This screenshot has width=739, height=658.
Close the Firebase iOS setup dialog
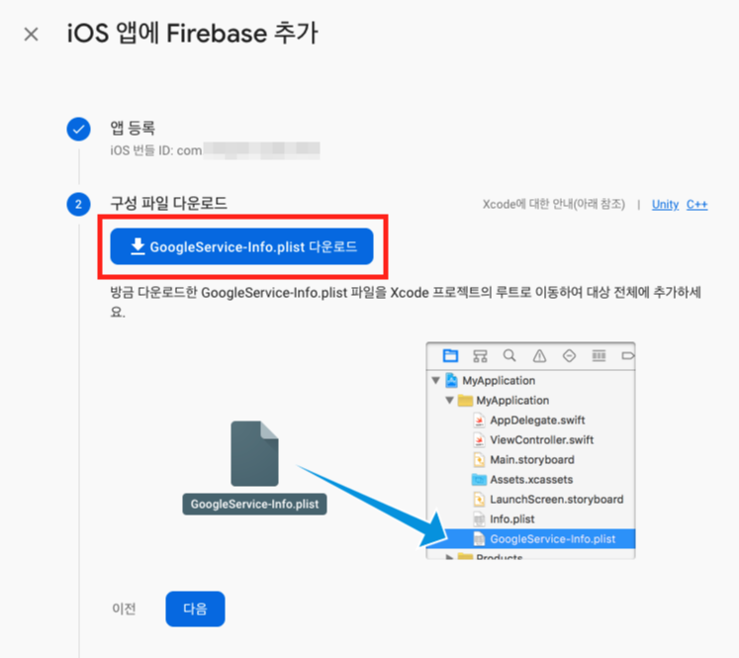coord(31,34)
